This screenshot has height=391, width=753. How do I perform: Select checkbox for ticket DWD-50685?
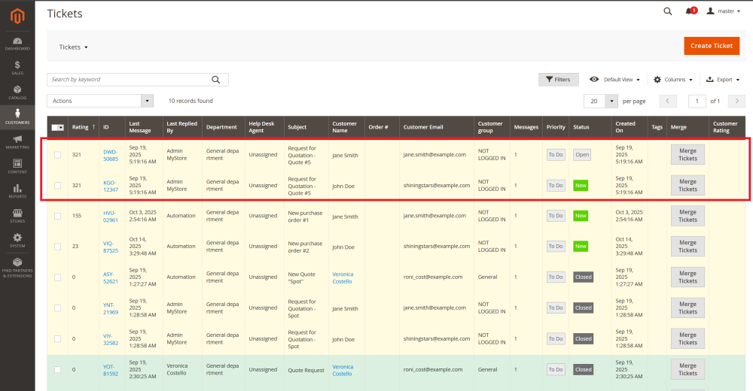click(x=58, y=155)
